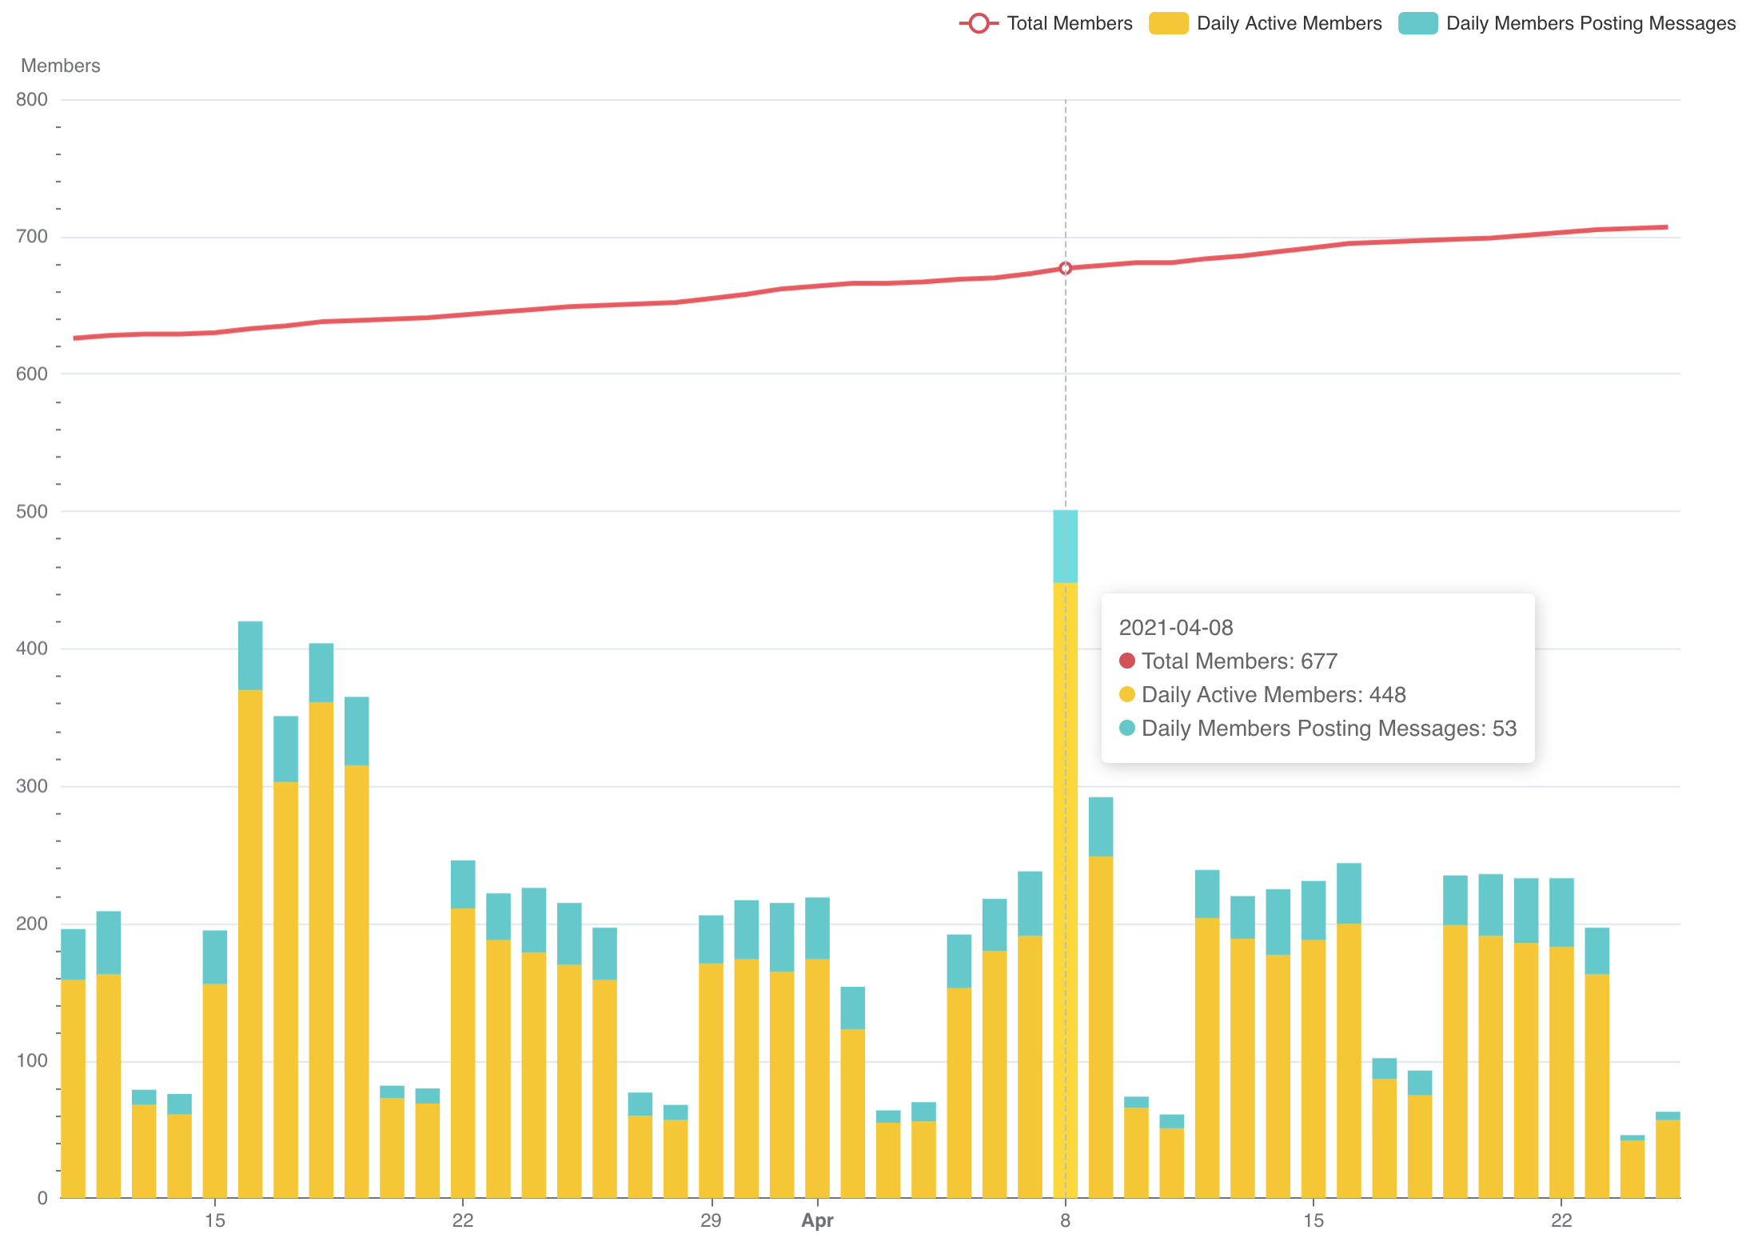This screenshot has height=1254, width=1746.
Task: Toggle visibility of Daily Active Members series
Action: [1289, 23]
